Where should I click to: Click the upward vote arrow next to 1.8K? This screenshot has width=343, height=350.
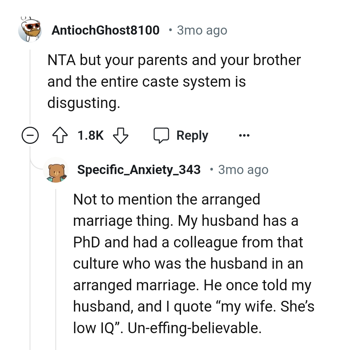coord(60,135)
